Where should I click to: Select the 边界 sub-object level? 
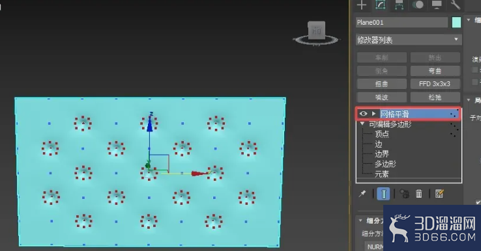382,154
